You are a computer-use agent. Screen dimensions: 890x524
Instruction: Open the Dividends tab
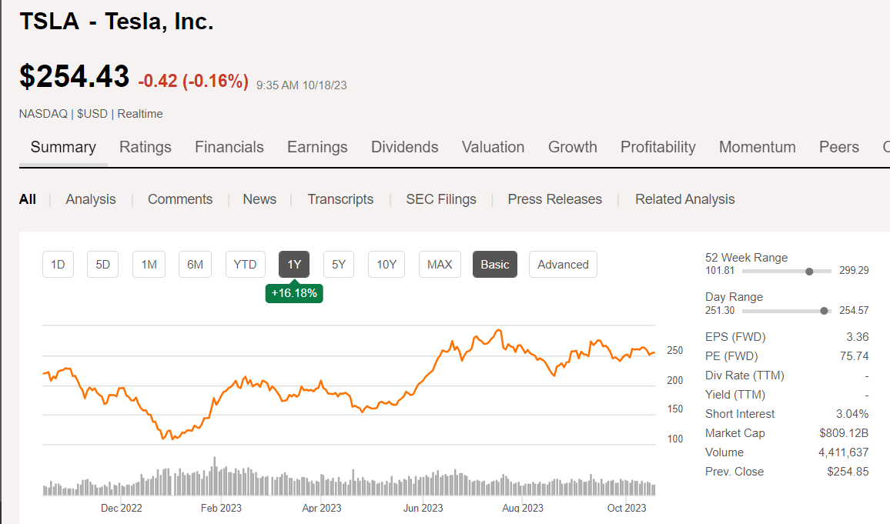(405, 147)
